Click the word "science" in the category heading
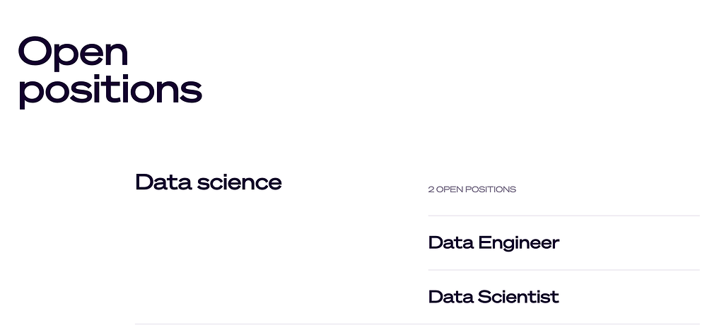 click(239, 182)
